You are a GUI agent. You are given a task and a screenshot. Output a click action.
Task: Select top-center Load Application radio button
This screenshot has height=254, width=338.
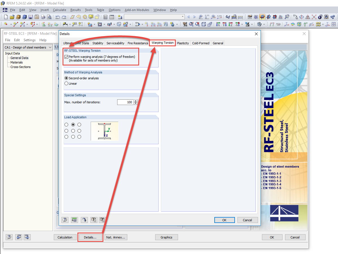(x=73, y=124)
